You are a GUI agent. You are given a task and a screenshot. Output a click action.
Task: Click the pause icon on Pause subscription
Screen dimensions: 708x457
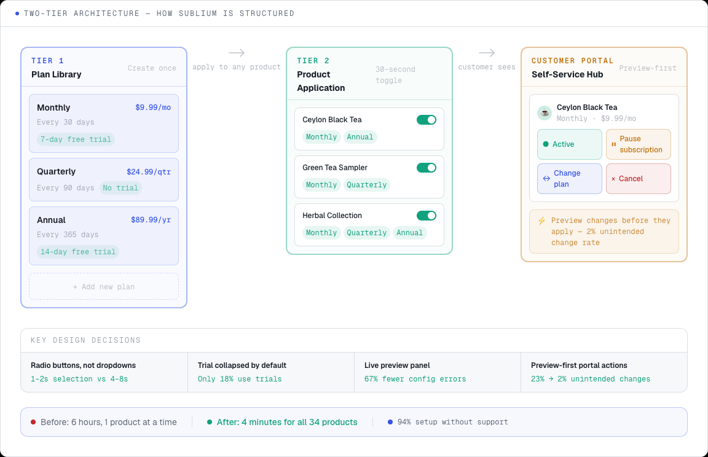(x=613, y=144)
